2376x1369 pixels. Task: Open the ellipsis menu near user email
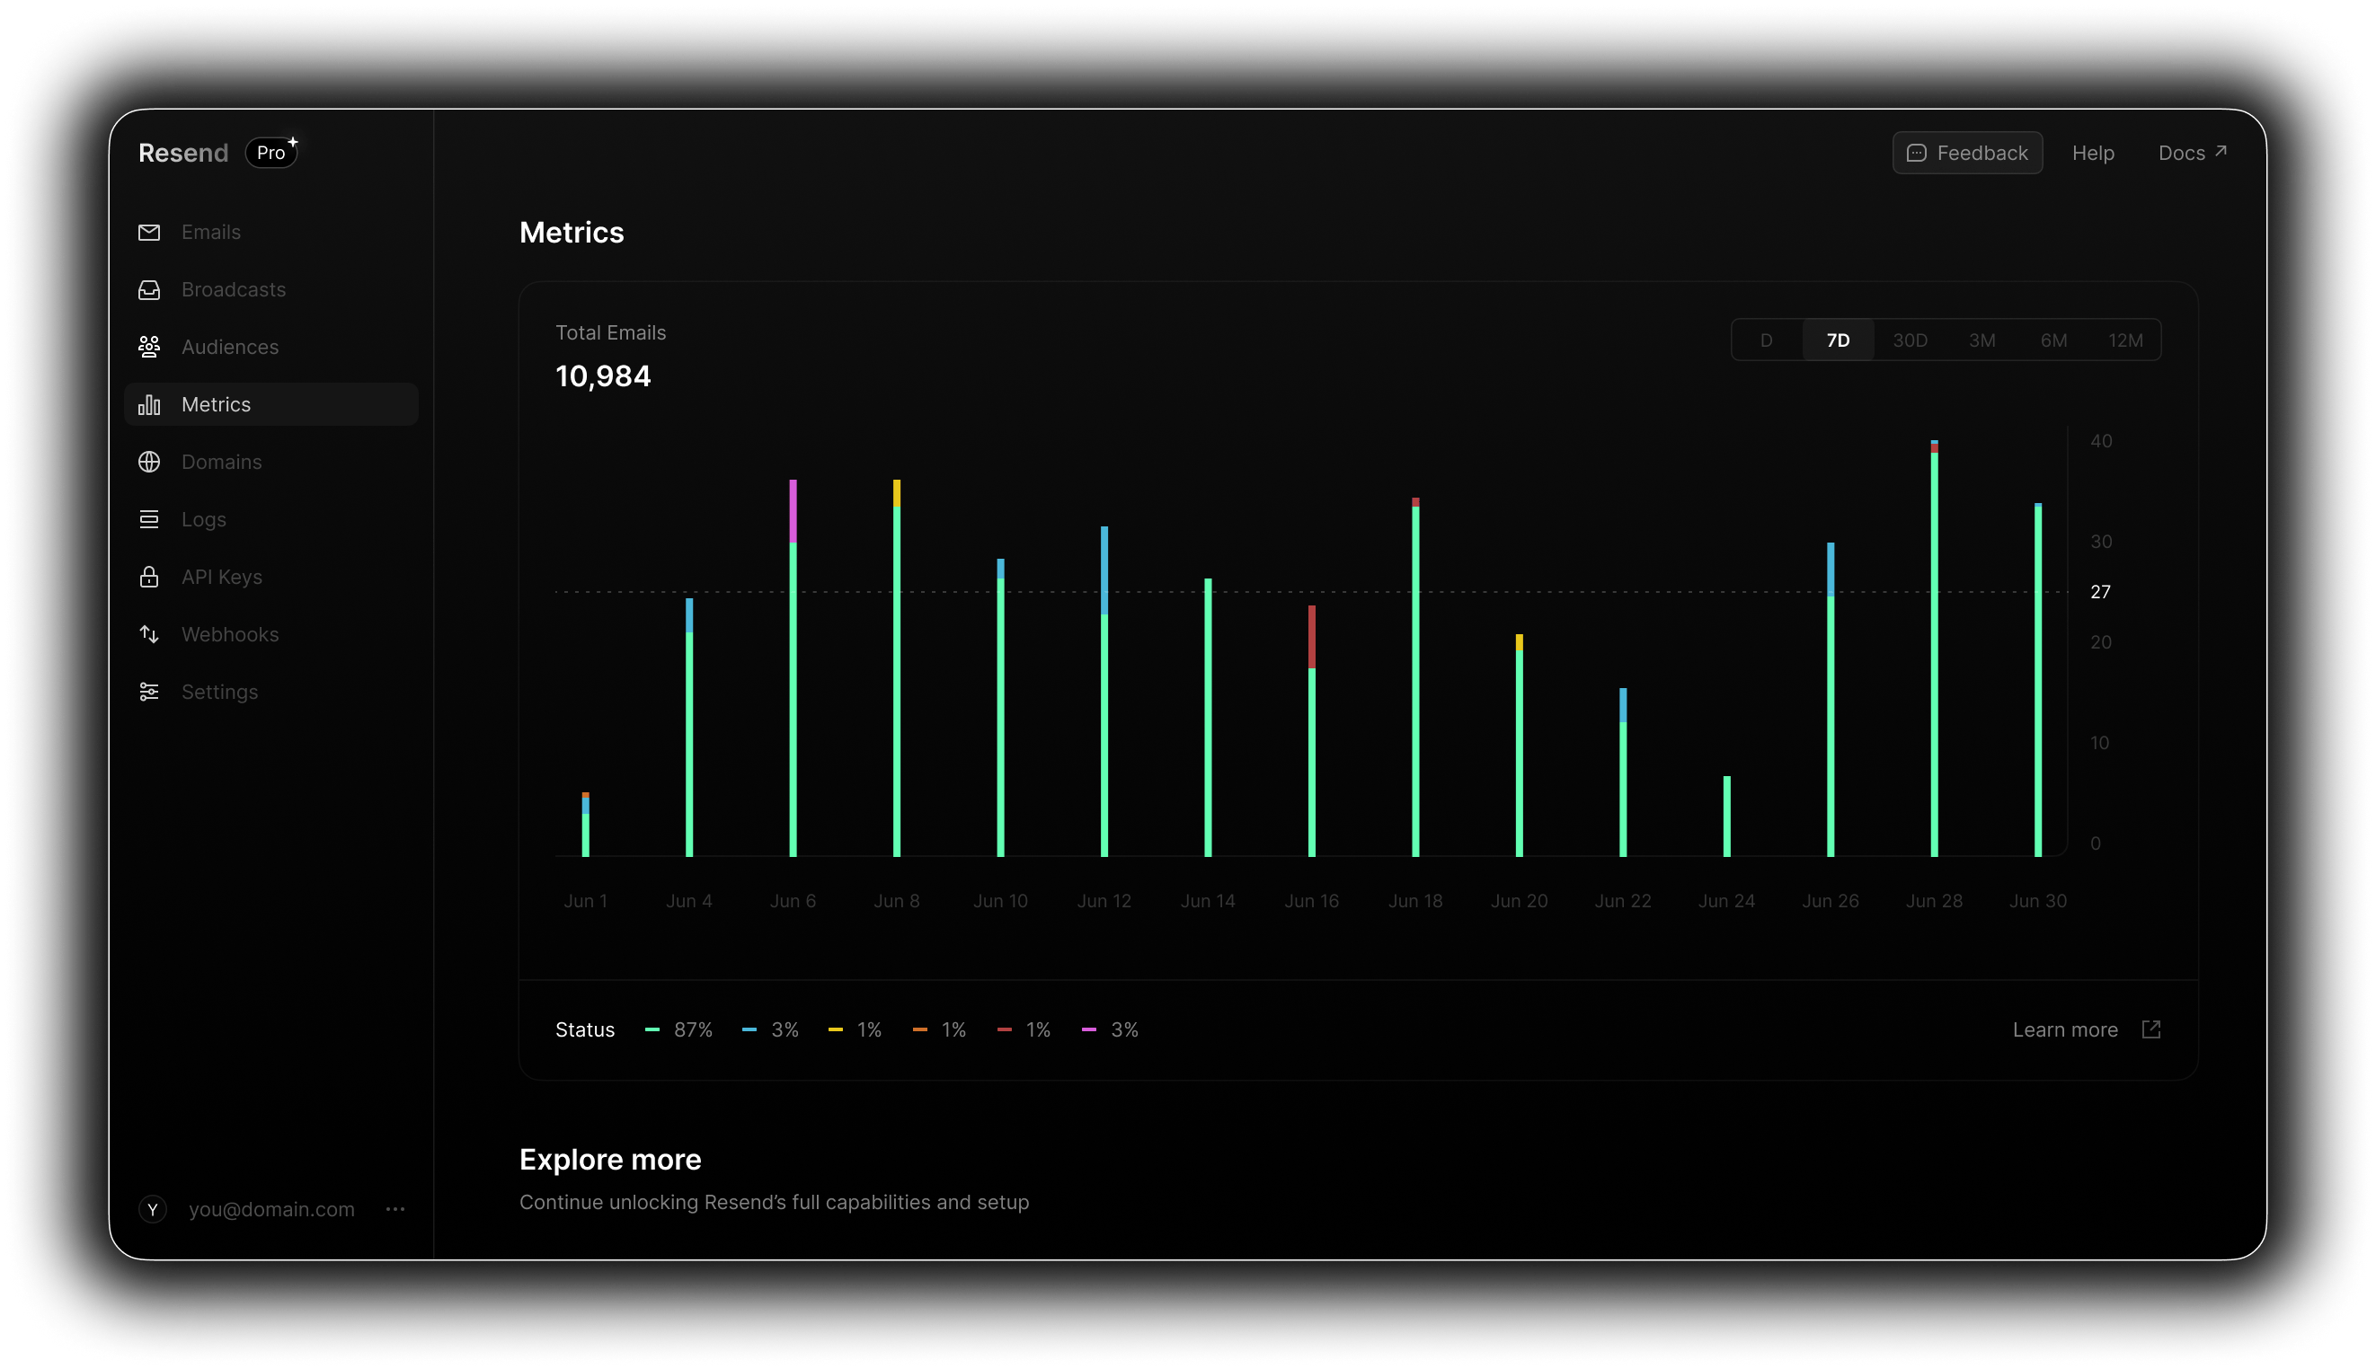coord(398,1207)
